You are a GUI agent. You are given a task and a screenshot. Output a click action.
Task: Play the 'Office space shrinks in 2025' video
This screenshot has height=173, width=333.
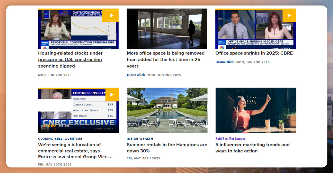coord(289,16)
